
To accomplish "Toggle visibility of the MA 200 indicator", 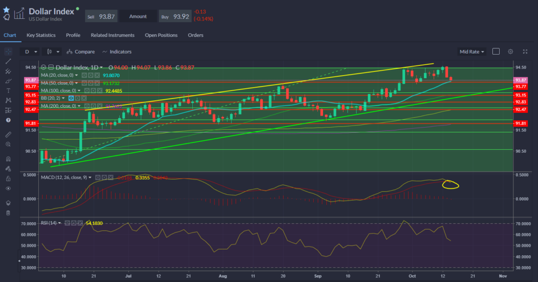I will pyautogui.click(x=87, y=106).
